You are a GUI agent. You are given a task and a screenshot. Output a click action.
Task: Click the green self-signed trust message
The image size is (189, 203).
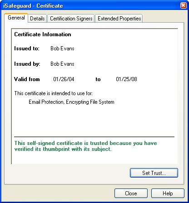(x=85, y=146)
